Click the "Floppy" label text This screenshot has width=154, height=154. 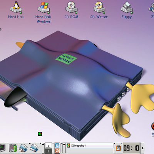point(127,17)
